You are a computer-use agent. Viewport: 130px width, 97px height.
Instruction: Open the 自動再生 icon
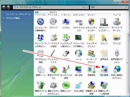point(91,70)
